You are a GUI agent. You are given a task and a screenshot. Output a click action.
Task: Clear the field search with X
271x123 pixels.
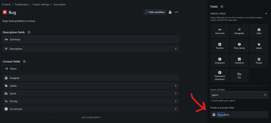tap(265, 95)
